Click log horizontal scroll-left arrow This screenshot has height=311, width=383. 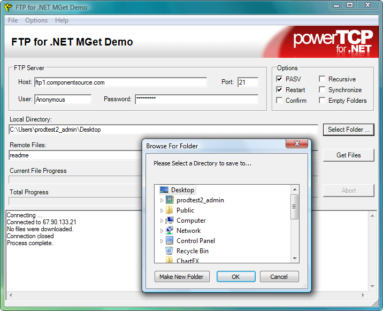click(x=11, y=295)
